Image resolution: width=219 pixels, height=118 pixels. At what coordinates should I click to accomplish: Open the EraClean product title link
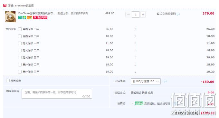37,13
